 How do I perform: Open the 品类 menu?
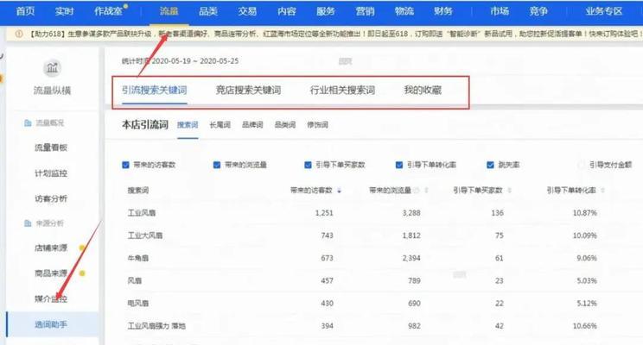pyautogui.click(x=208, y=11)
